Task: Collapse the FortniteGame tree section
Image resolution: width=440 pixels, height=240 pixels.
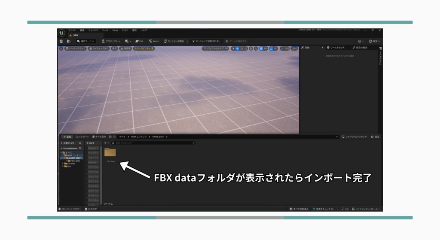Action: pyautogui.click(x=62, y=148)
